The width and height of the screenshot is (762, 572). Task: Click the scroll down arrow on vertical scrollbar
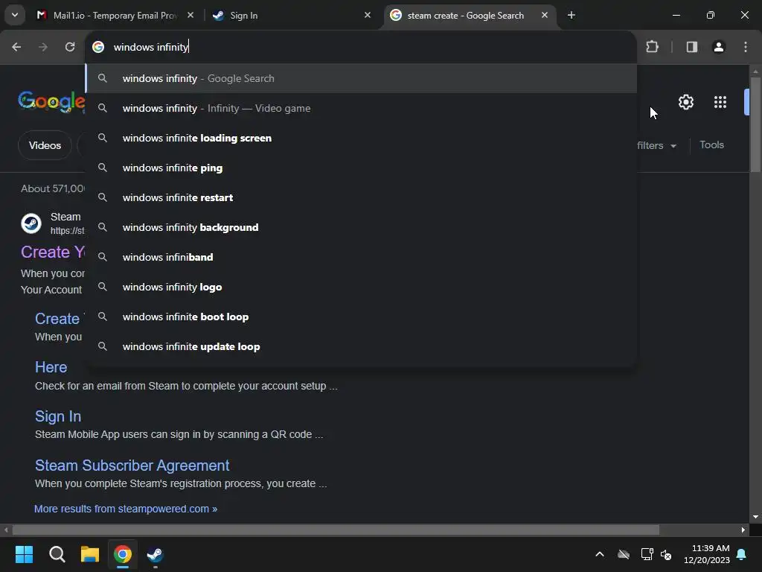pos(755,517)
